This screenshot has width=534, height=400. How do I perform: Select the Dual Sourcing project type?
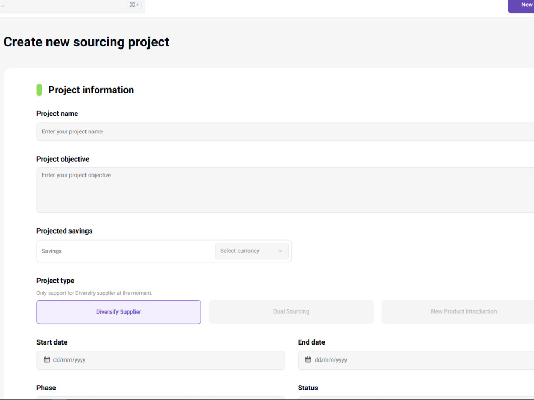pyautogui.click(x=291, y=311)
